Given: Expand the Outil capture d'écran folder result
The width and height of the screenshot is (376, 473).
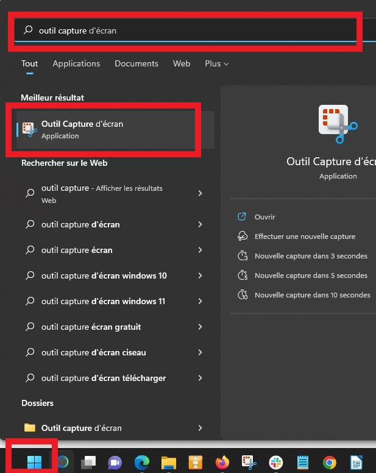Looking at the screenshot, I should tap(200, 428).
